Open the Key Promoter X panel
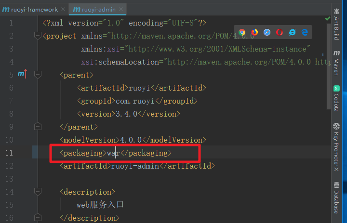The height and width of the screenshot is (223, 347). pos(336,147)
